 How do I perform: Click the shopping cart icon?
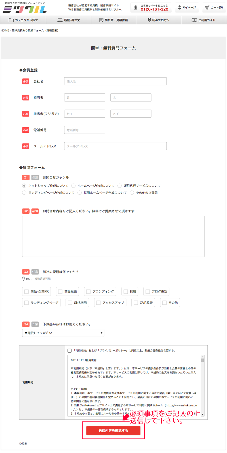pos(207,7)
